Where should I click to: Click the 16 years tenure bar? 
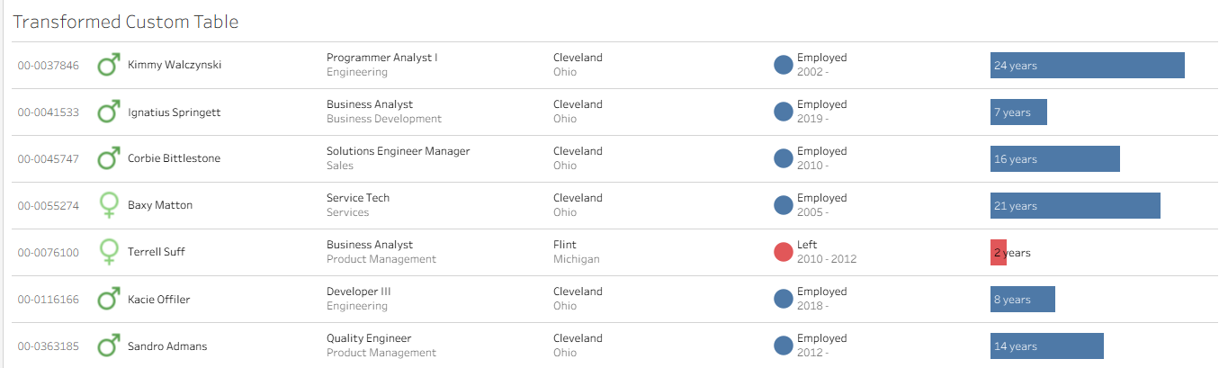(x=1054, y=159)
